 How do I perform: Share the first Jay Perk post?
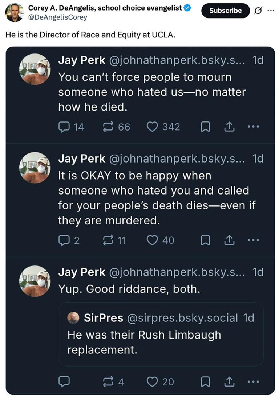pyautogui.click(x=229, y=127)
